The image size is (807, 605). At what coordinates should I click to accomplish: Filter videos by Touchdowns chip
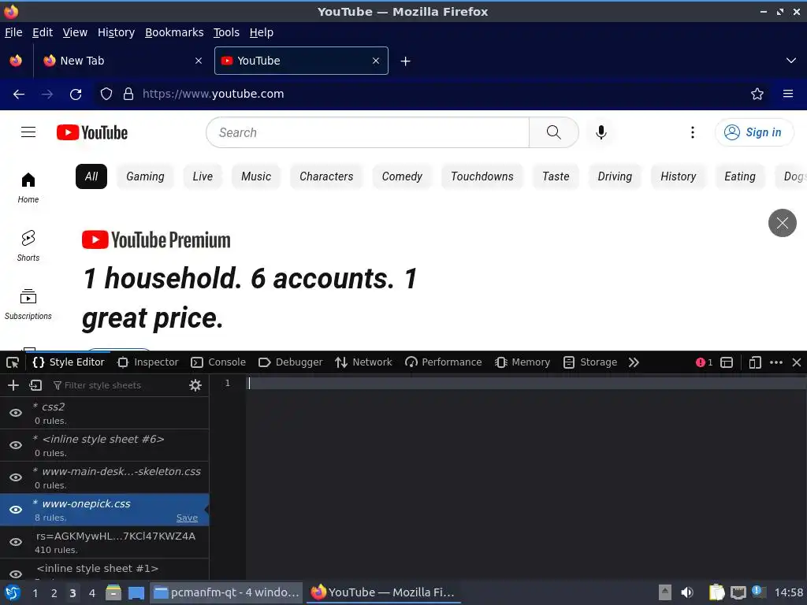click(482, 176)
